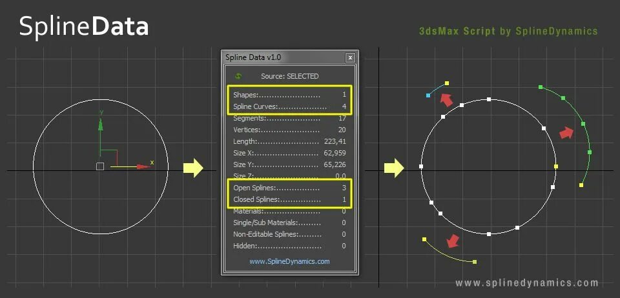Click the 'Closed Splines:' row label
Viewport: 620px width, 298px height.
[x=256, y=199]
